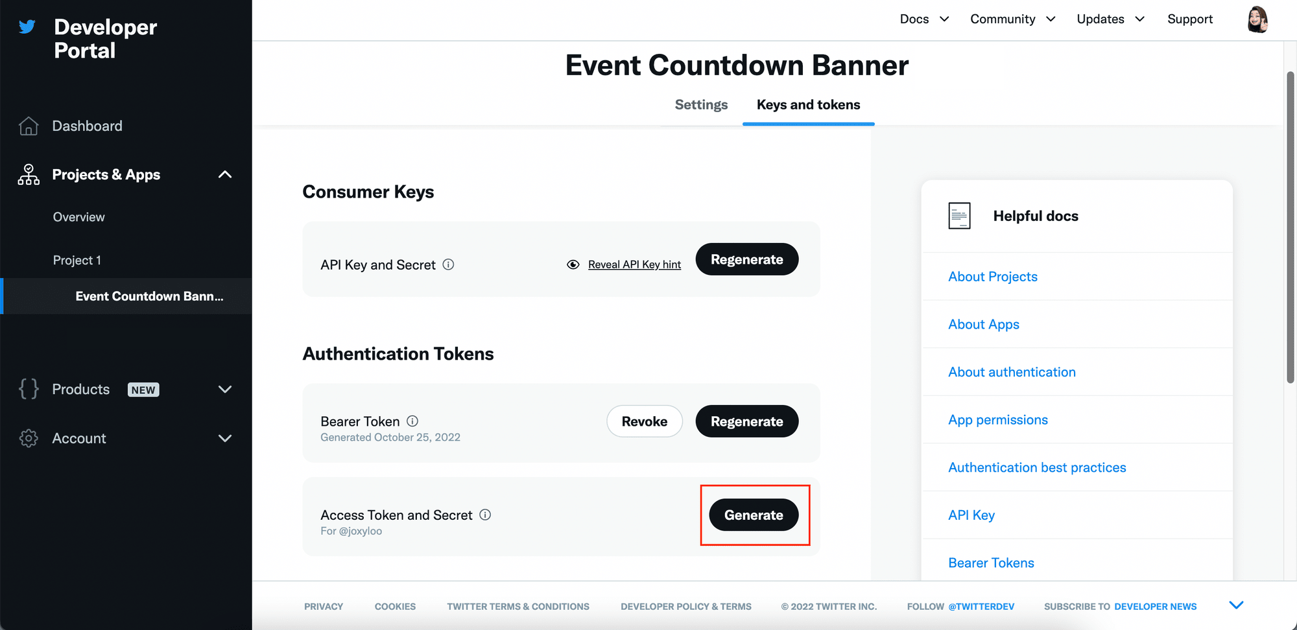Click the Projects & Apps sidebar icon
This screenshot has width=1297, height=630.
(x=28, y=174)
